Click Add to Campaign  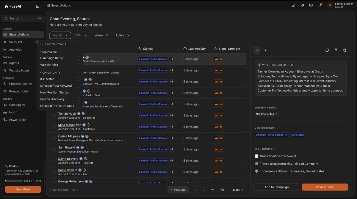[277, 187]
